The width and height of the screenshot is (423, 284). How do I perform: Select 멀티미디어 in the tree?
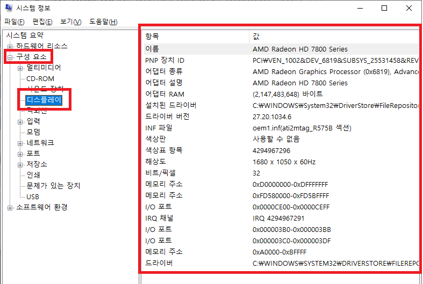pos(44,68)
